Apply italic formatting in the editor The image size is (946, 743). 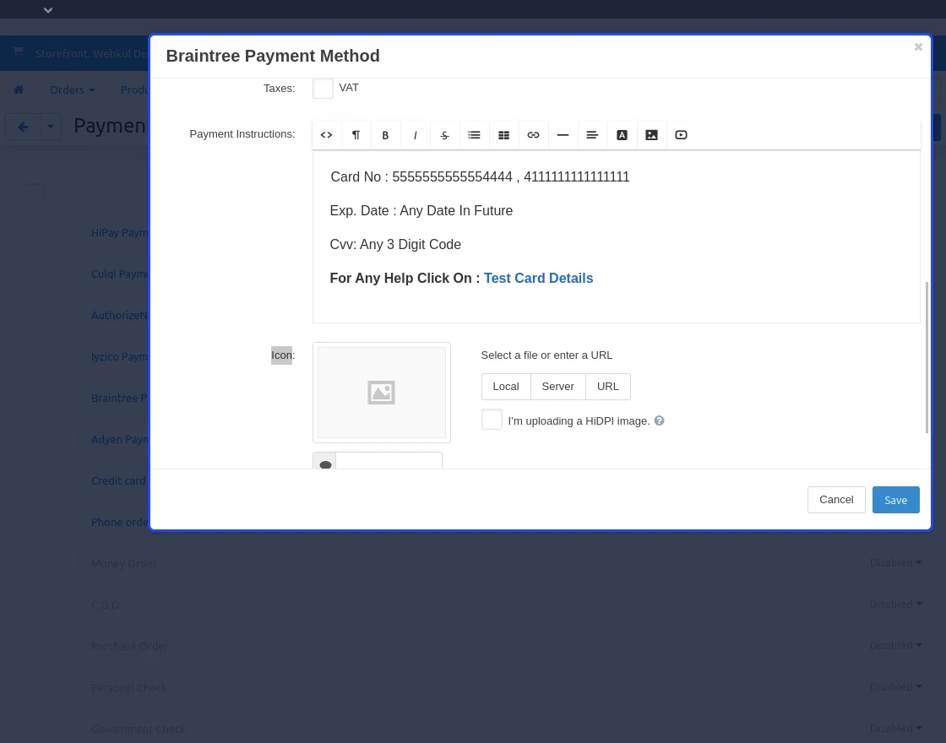[x=415, y=135]
